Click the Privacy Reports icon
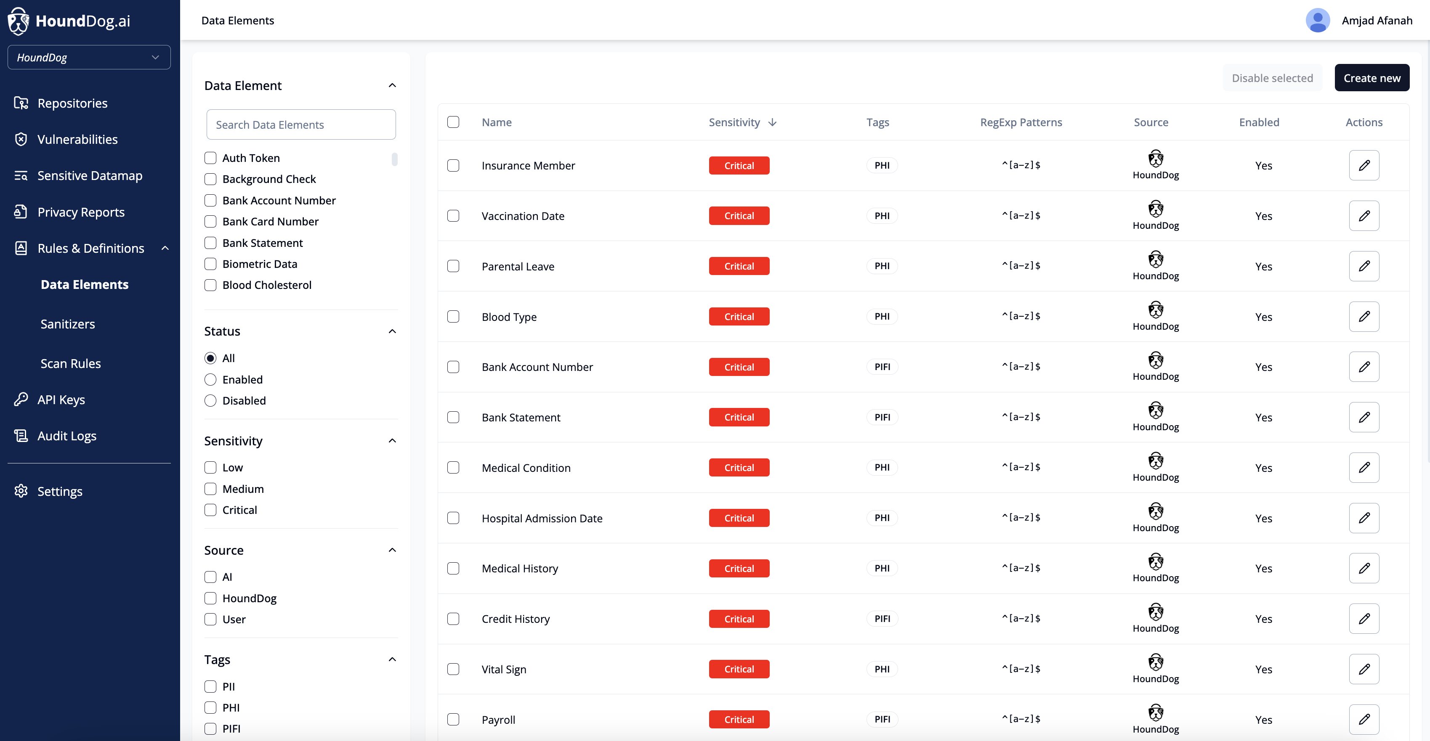This screenshot has width=1430, height=741. 21,212
